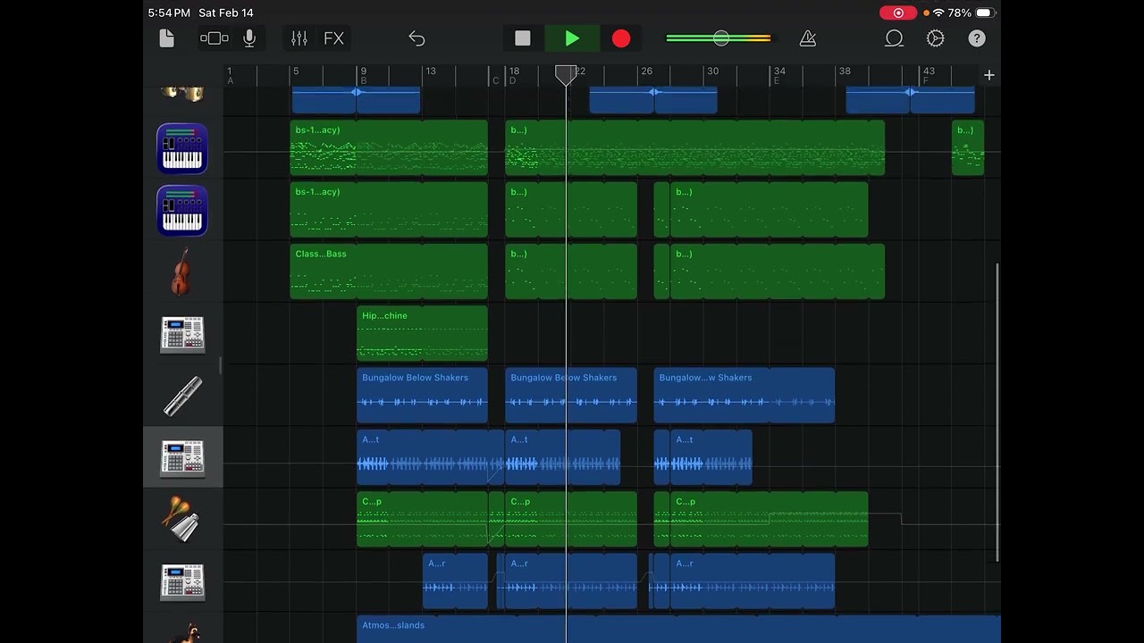Select highlighted drum machine track header
1144x643 pixels.
click(x=182, y=457)
